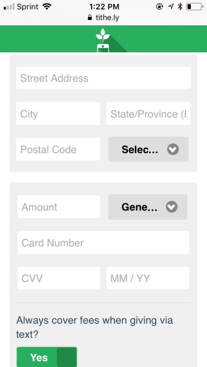Select the City input field
The width and height of the screenshot is (207, 367).
[58, 114]
